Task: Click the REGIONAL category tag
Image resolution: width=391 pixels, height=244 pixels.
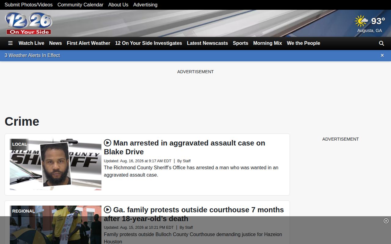Action: tap(24, 211)
